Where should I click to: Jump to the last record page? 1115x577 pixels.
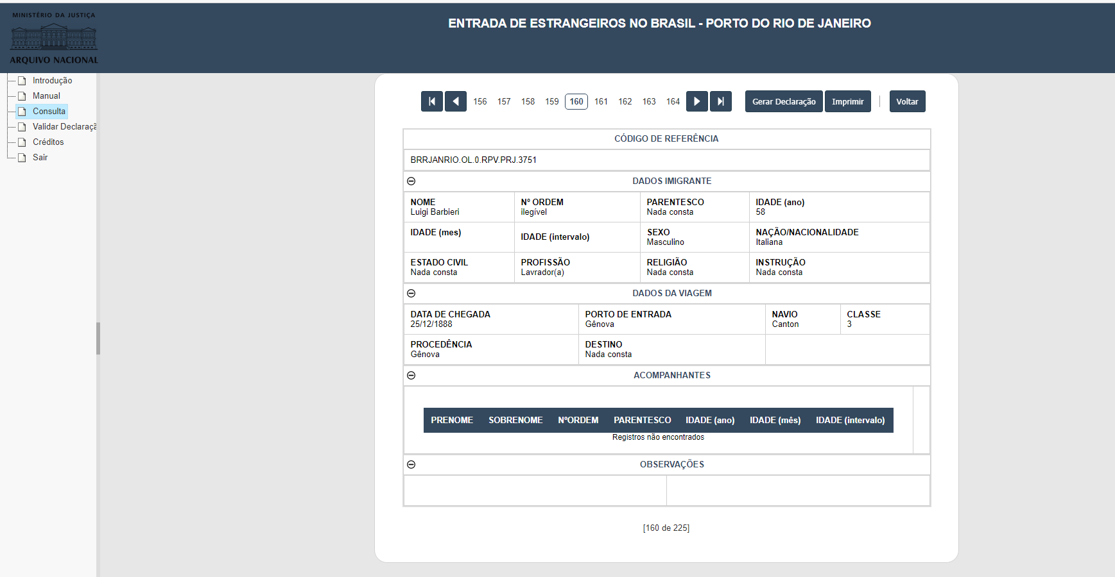[721, 101]
